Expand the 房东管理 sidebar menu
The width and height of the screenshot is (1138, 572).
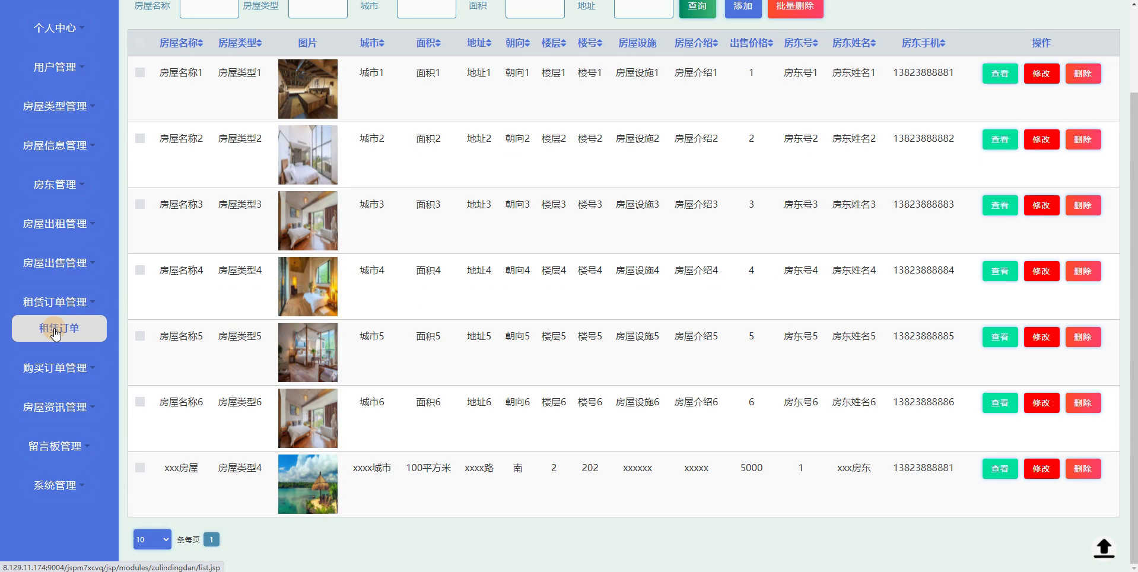pyautogui.click(x=59, y=185)
